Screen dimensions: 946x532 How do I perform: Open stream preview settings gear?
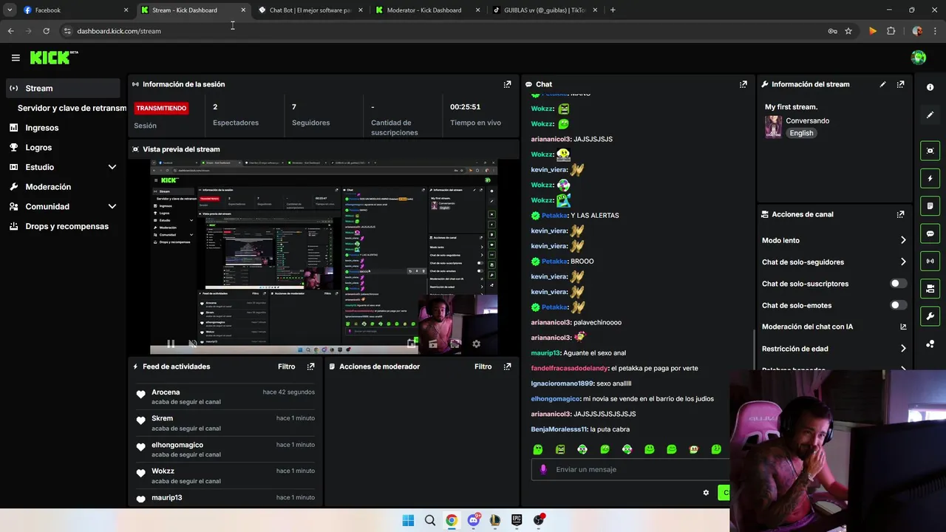476,344
